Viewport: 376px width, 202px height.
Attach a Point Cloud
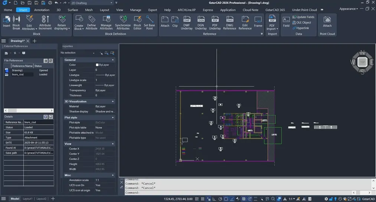[327, 22]
